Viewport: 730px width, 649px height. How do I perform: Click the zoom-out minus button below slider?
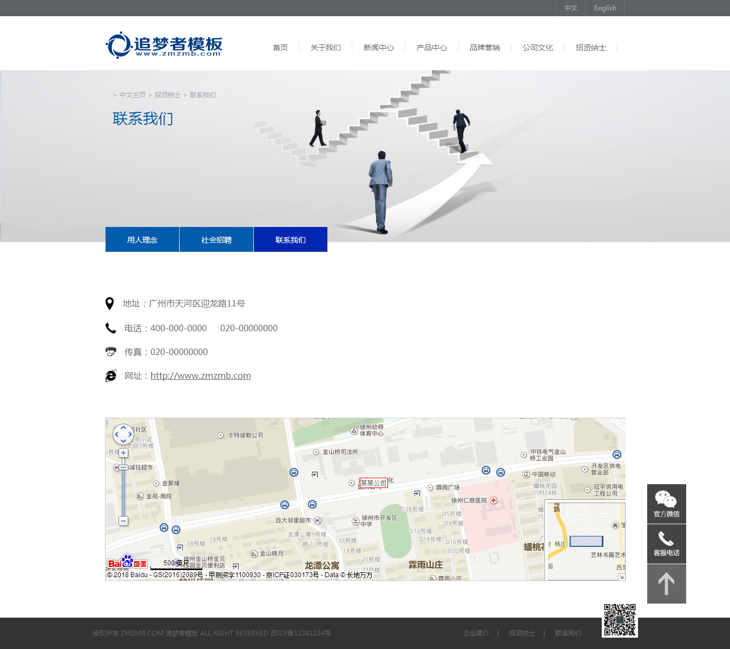click(123, 521)
